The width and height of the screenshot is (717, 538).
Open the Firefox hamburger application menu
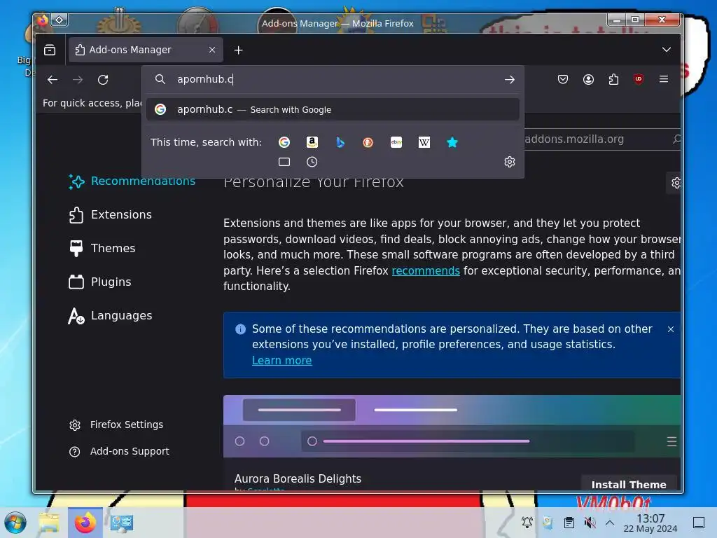664,79
